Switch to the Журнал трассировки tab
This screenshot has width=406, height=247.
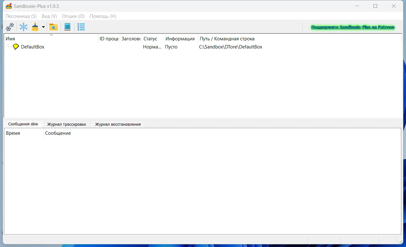pos(66,124)
